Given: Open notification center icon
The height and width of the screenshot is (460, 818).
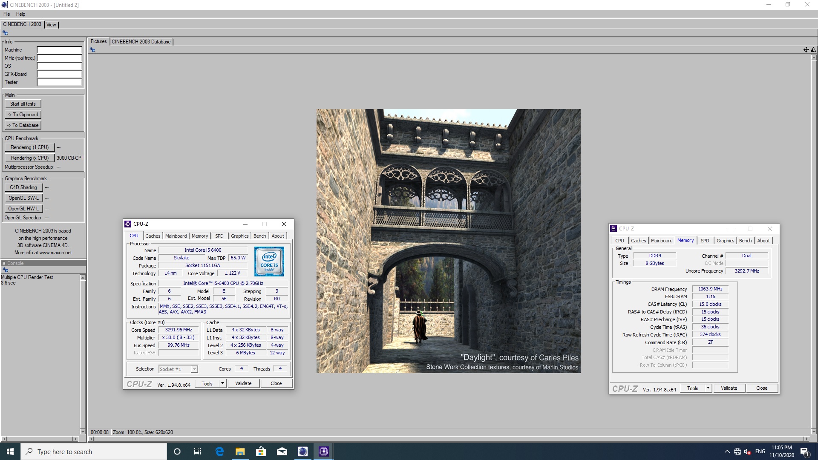Looking at the screenshot, I should (x=804, y=451).
